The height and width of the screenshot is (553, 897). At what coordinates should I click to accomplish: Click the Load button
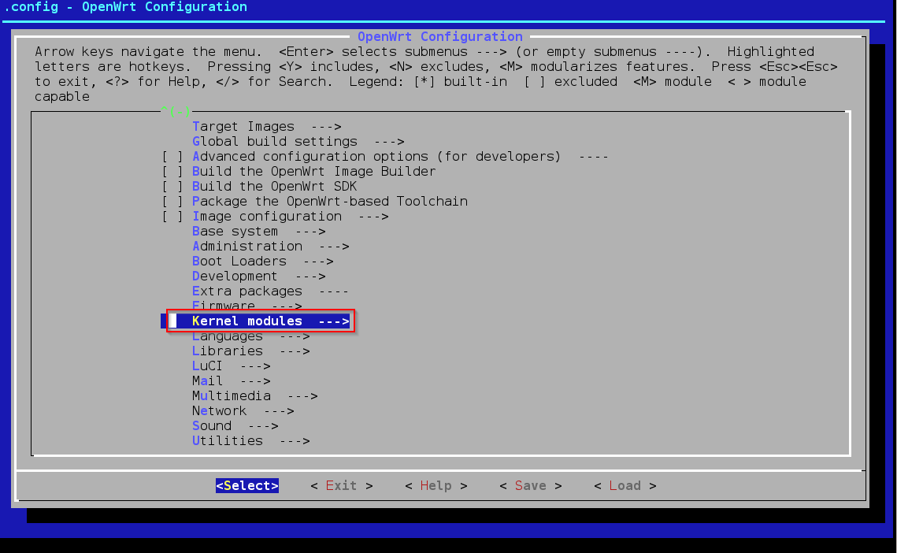pos(625,486)
